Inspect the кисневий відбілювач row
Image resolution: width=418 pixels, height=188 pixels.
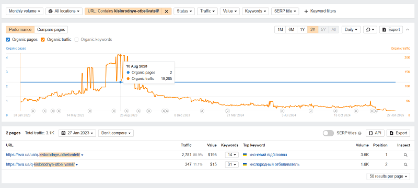tap(405, 155)
